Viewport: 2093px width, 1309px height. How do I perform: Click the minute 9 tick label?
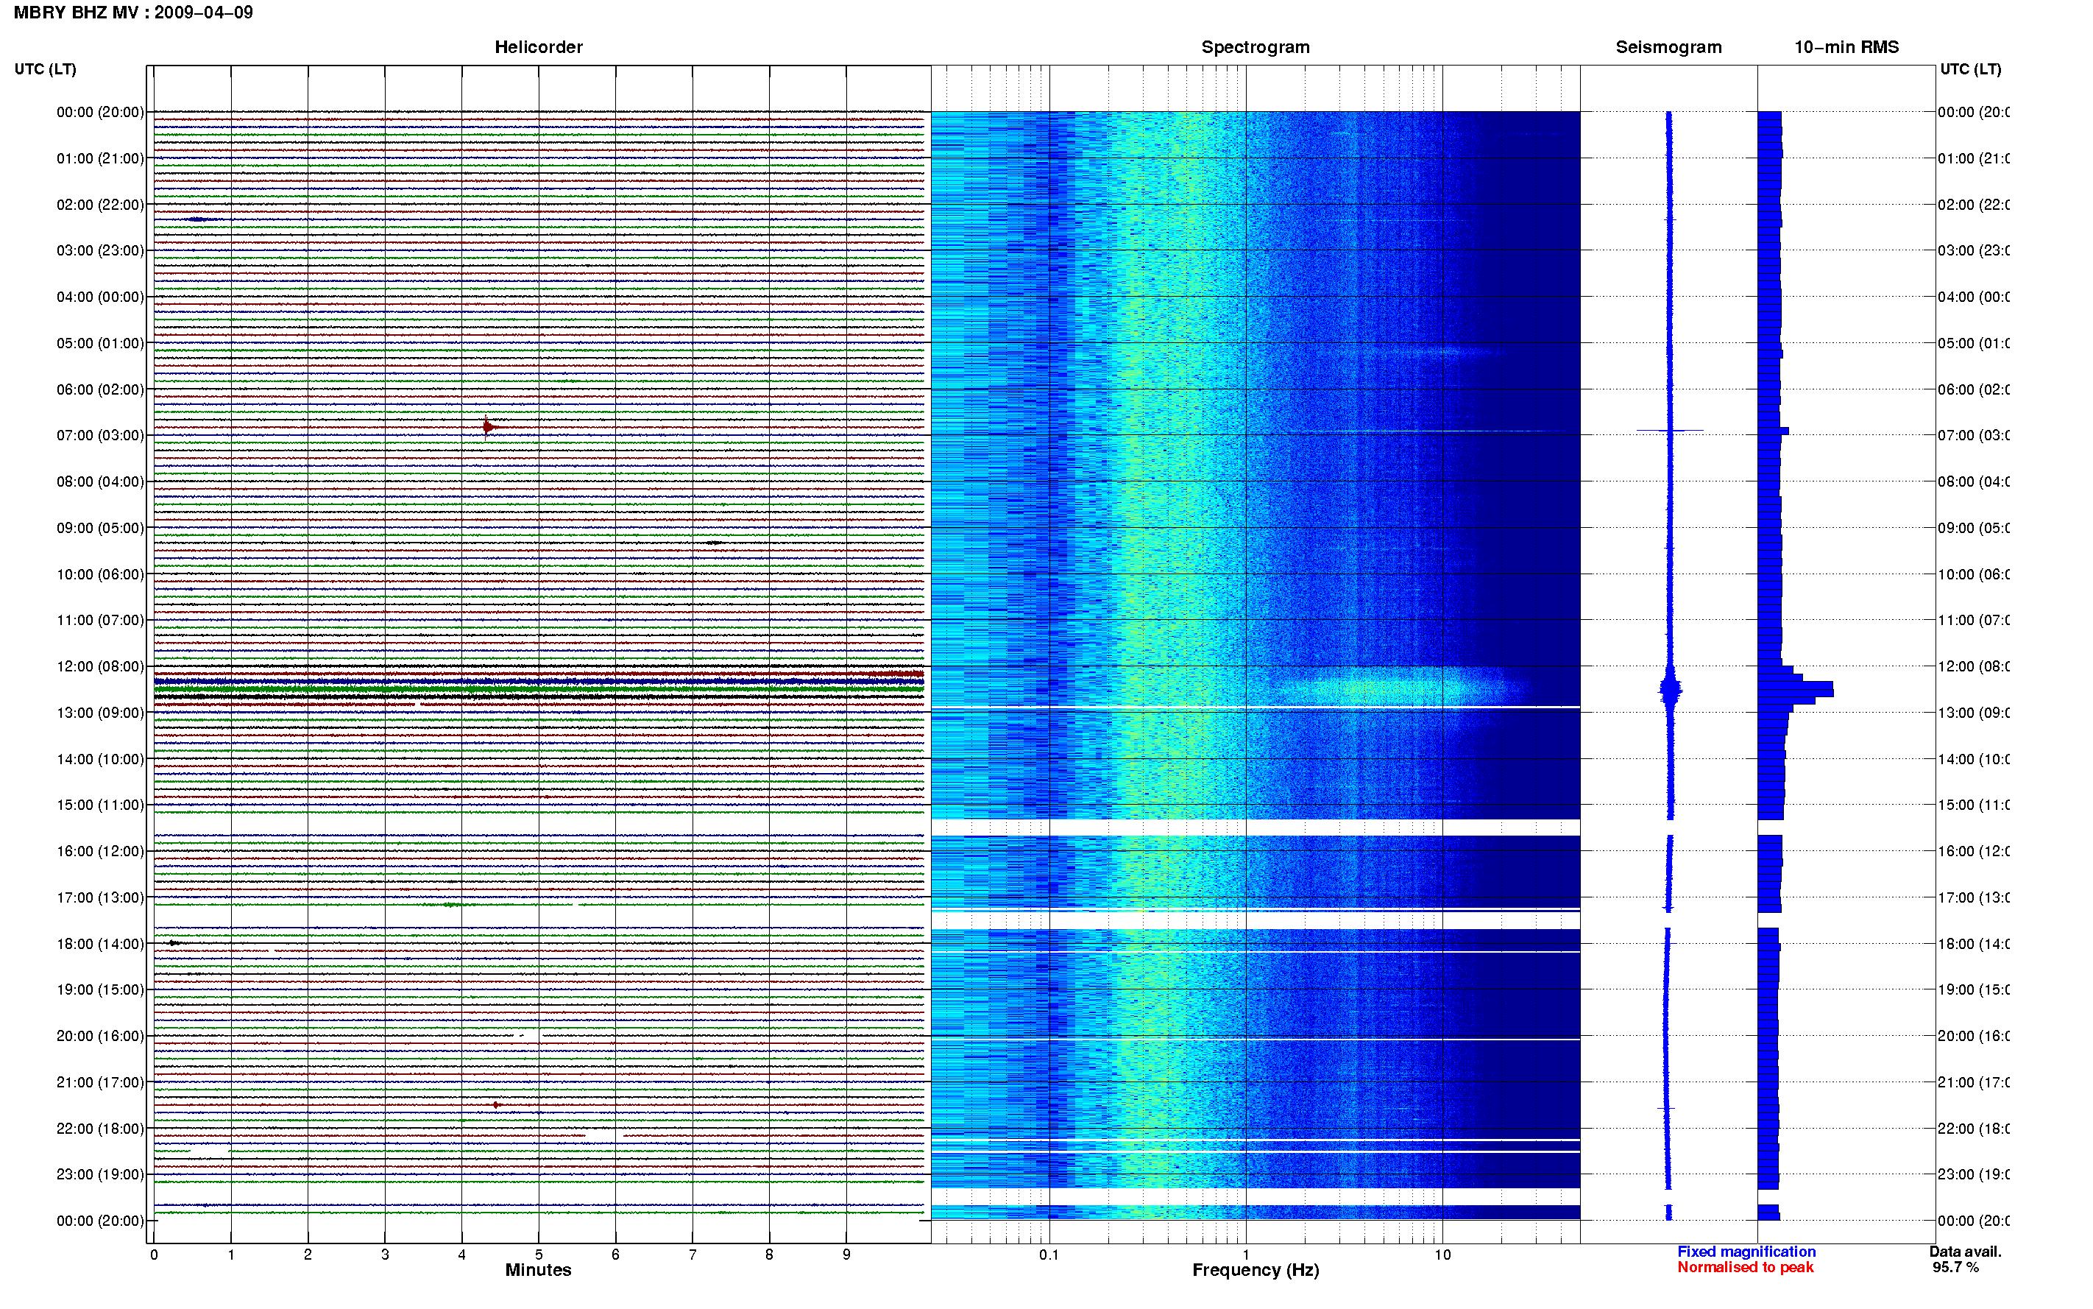[846, 1255]
